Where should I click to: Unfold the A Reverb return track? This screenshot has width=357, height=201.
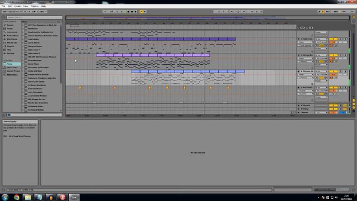click(x=298, y=106)
